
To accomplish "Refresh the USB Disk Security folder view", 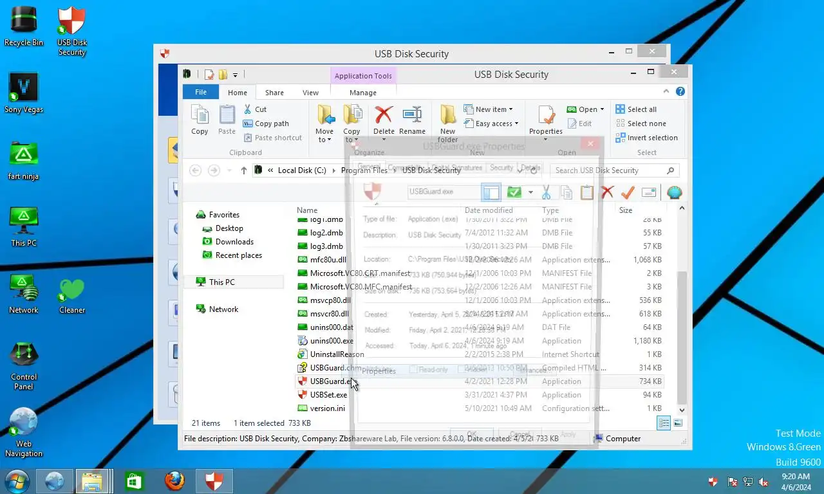I will (534, 170).
